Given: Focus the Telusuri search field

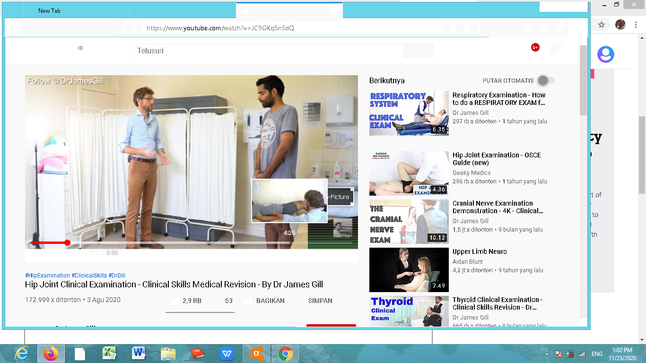Looking at the screenshot, I should [x=267, y=51].
